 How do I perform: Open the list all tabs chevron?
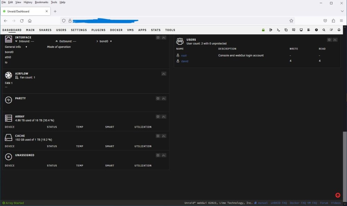[342, 11]
